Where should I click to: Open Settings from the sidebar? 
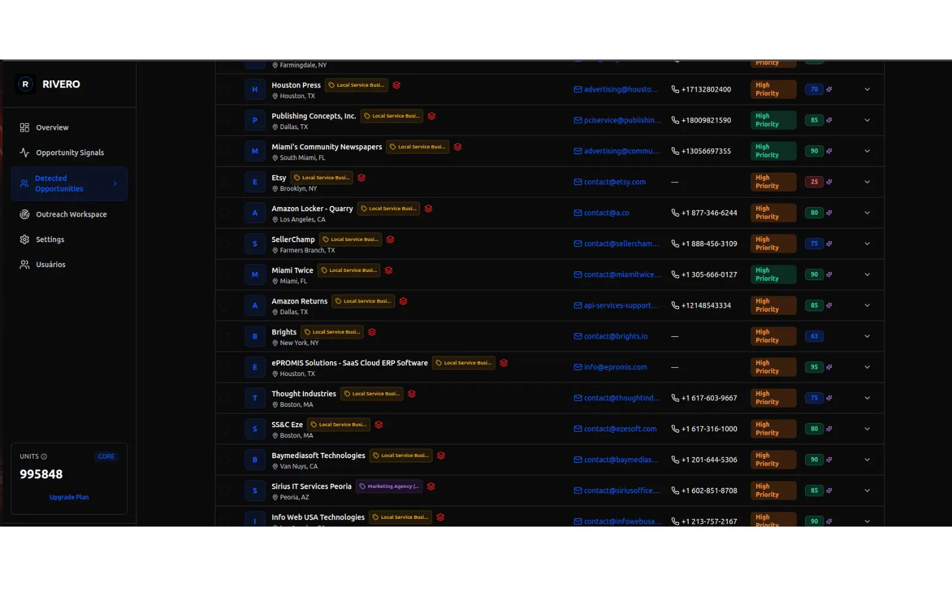(x=69, y=240)
